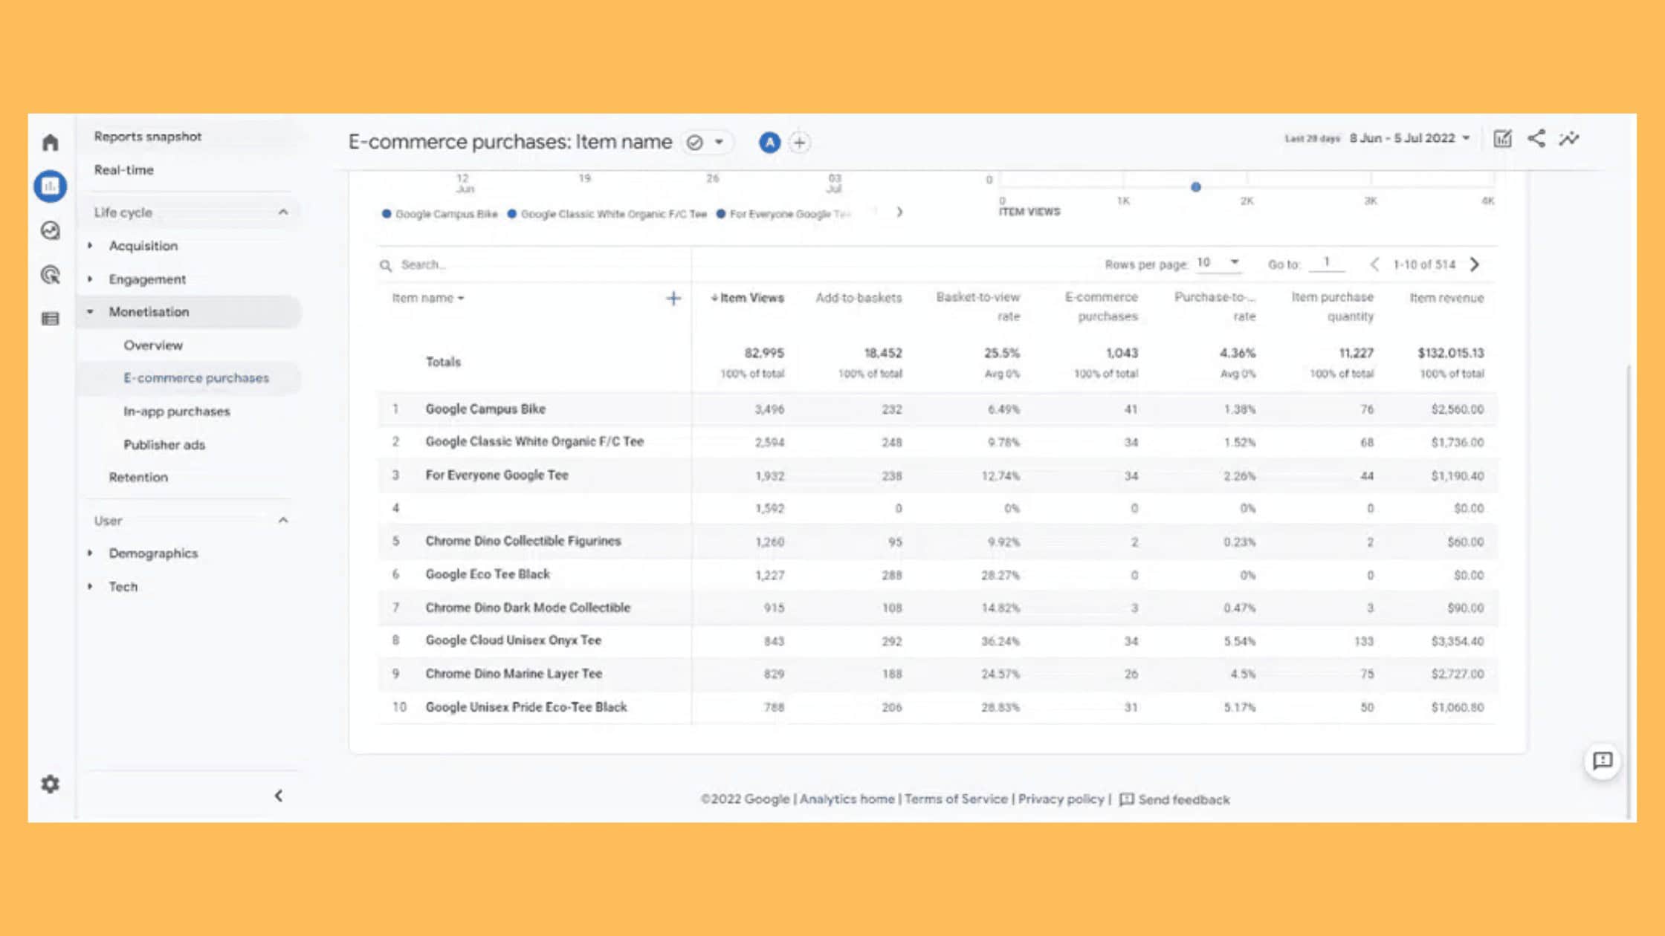The width and height of the screenshot is (1665, 936).
Task: Open Monetisation Overview
Action: [x=153, y=345]
